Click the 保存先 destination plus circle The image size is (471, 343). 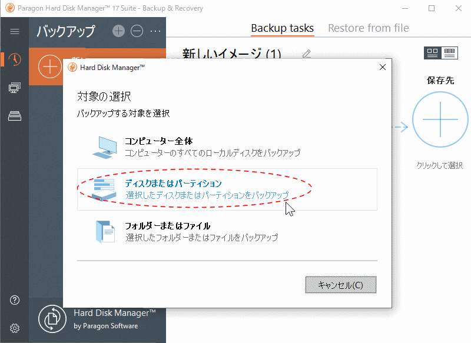coord(440,120)
